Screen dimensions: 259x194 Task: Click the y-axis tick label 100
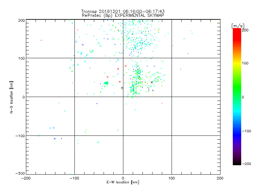tap(21, 58)
